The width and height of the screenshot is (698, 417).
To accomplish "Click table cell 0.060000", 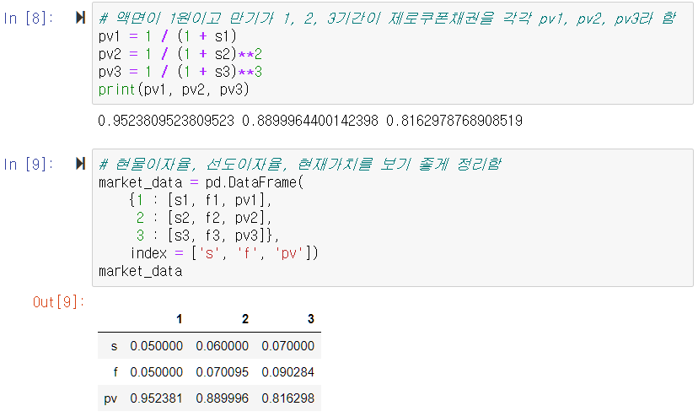I will (x=223, y=345).
